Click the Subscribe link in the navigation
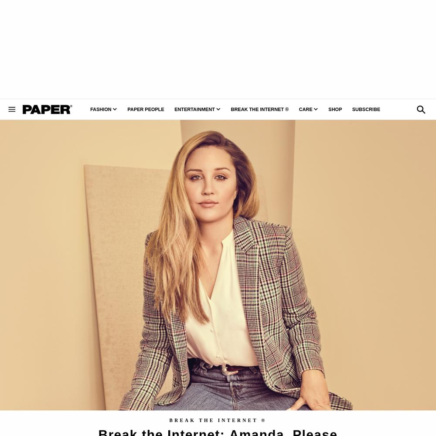This screenshot has width=436, height=436. tap(366, 109)
